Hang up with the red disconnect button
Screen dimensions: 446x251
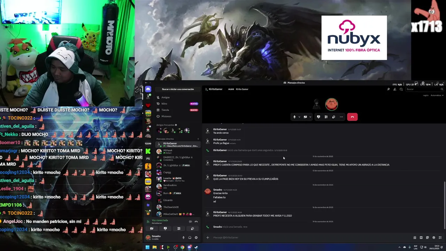coord(352,117)
